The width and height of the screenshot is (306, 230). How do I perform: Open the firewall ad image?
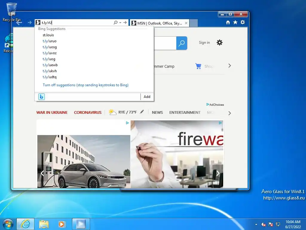click(177, 154)
